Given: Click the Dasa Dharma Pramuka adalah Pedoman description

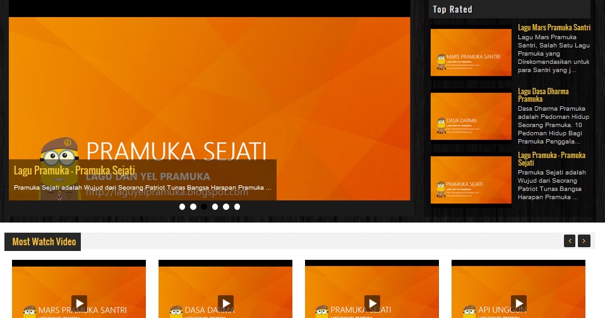Looking at the screenshot, I should click(x=554, y=125).
